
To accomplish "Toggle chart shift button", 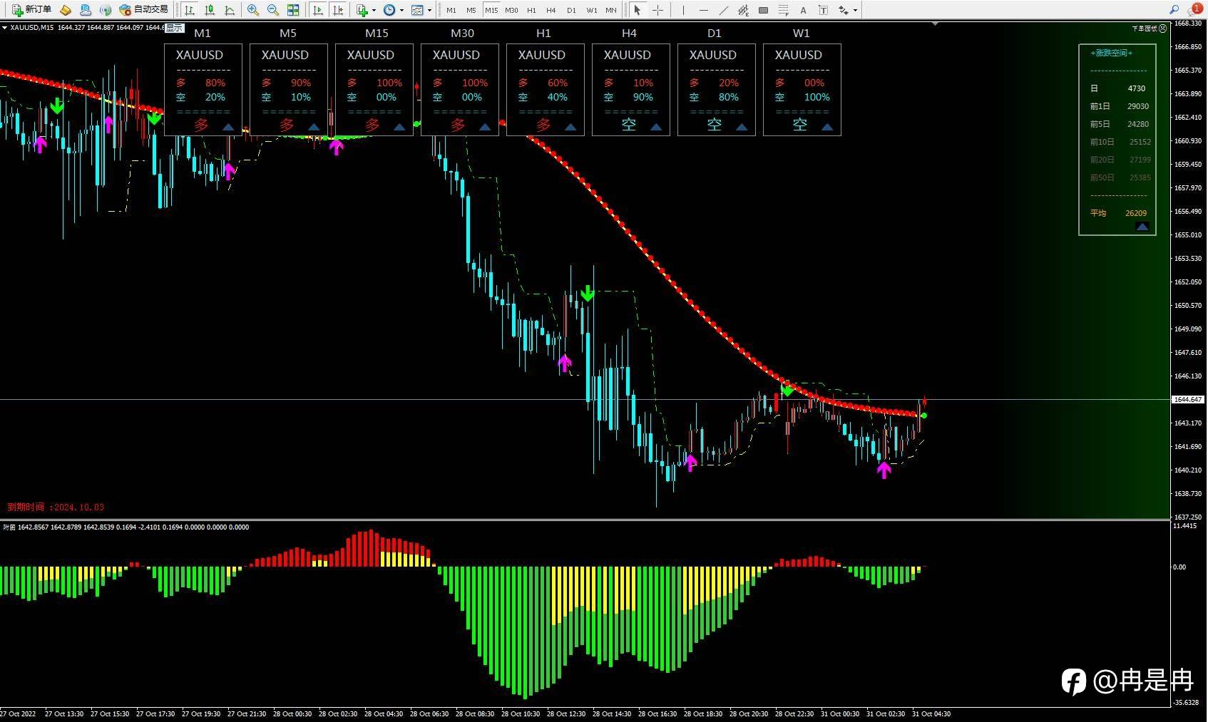I will point(338,10).
